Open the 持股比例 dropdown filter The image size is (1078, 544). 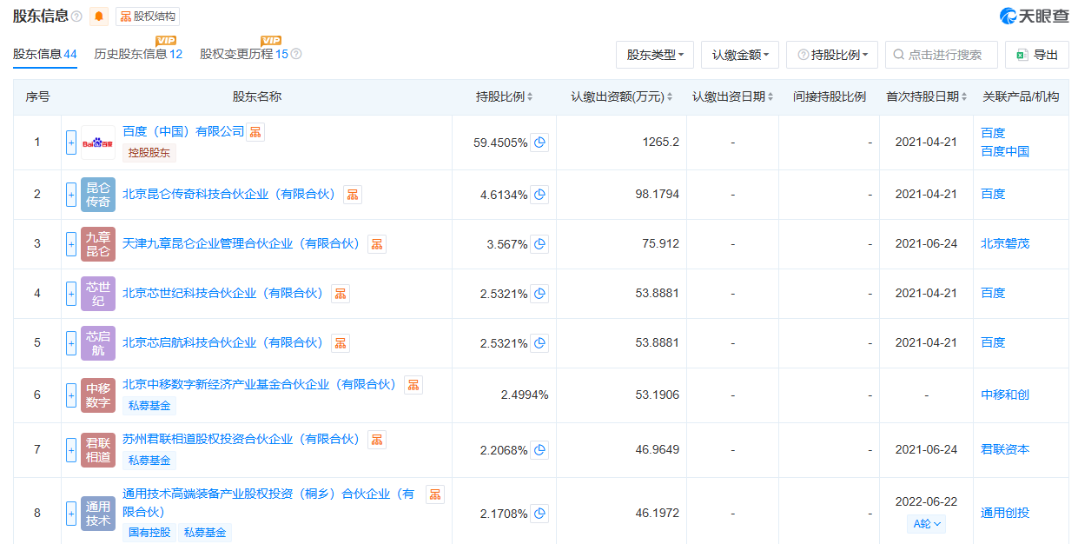tap(832, 55)
